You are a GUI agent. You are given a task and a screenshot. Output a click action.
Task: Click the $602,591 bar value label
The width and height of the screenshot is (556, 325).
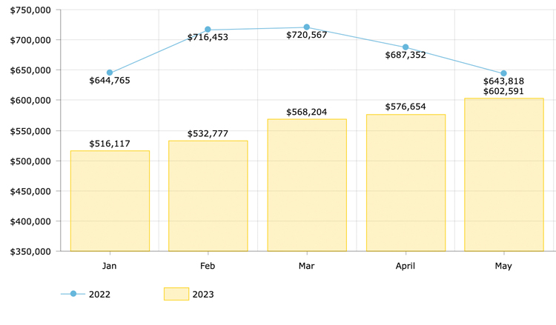(x=504, y=92)
